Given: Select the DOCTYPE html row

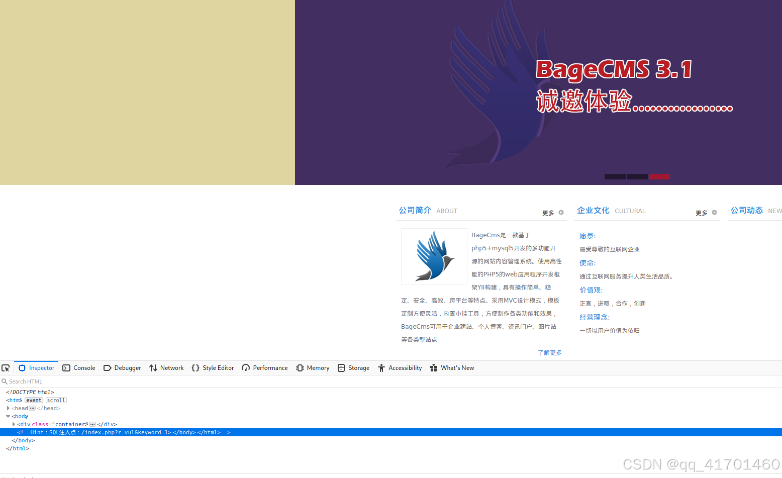Looking at the screenshot, I should point(391,392).
